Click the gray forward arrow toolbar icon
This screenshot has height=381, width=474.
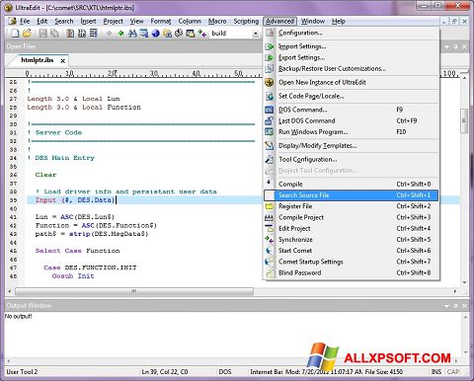pos(109,34)
